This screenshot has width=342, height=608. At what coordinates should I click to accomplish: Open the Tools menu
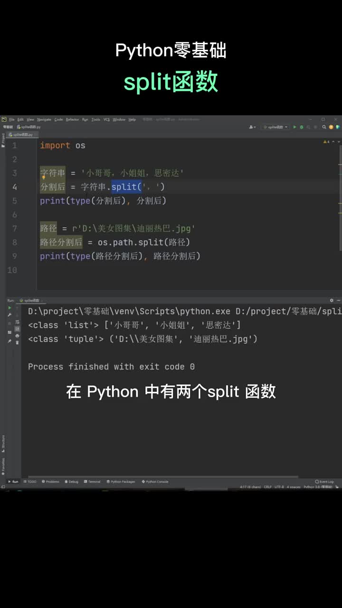coord(96,120)
